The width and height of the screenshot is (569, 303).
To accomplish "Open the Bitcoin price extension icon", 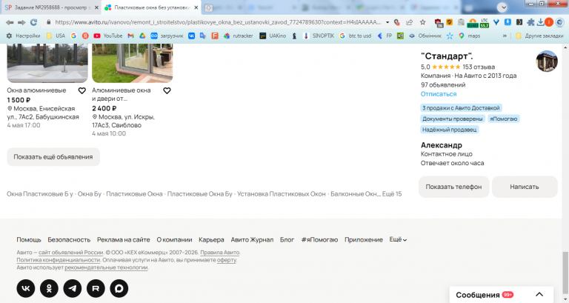I will [x=473, y=23].
